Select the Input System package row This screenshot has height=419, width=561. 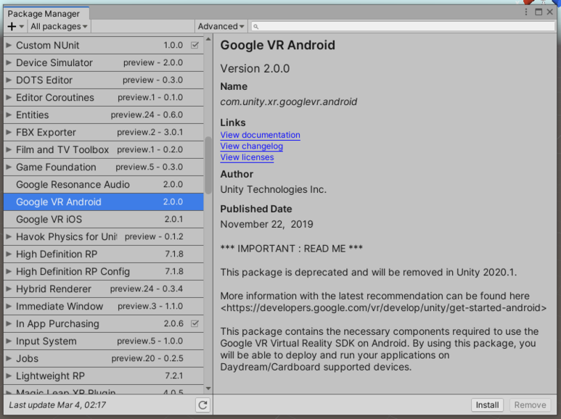click(103, 341)
